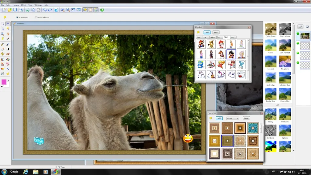
Task: Open the Effect menu
Action: 23,5
